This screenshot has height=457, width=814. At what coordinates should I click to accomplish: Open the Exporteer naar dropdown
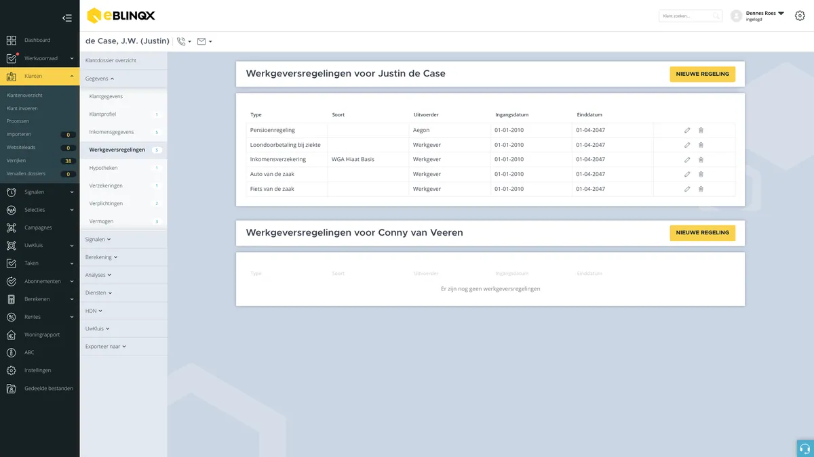click(x=106, y=346)
